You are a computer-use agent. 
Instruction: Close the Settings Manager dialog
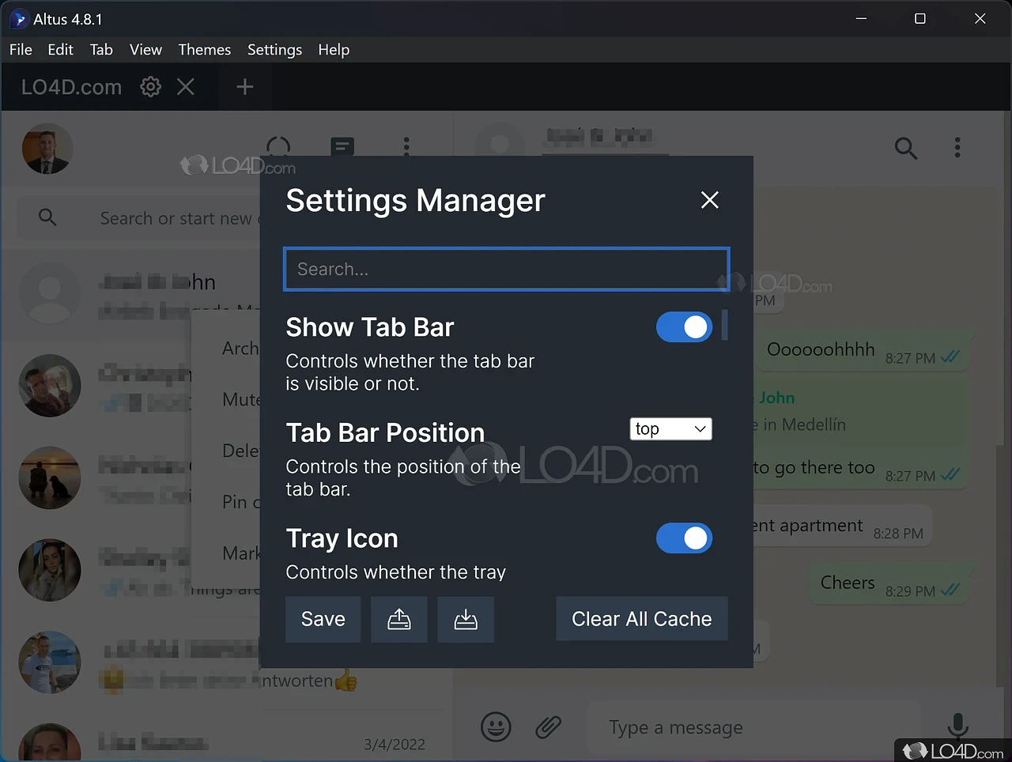pyautogui.click(x=710, y=200)
